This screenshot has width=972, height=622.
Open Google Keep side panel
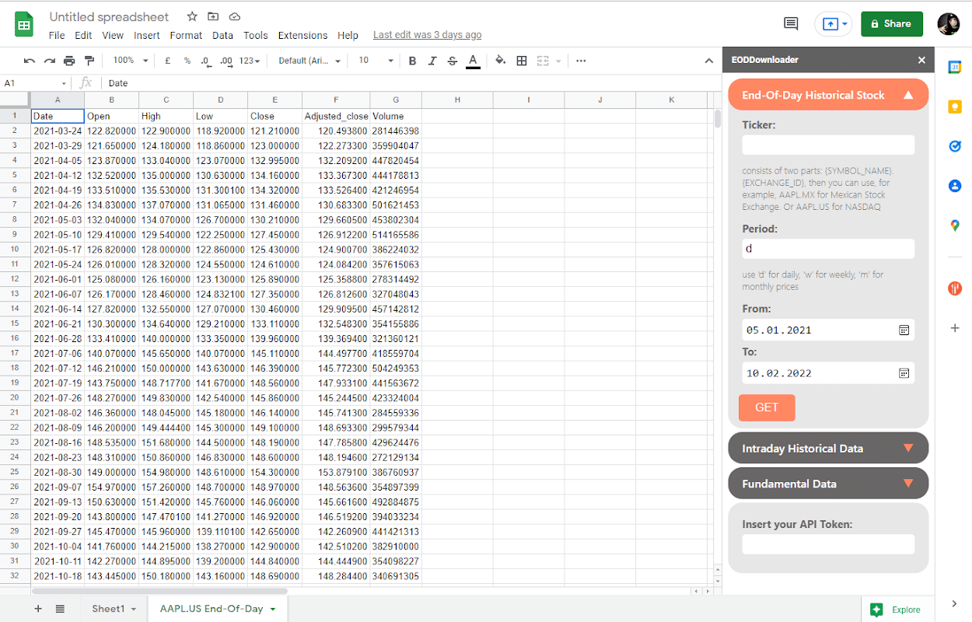[955, 107]
